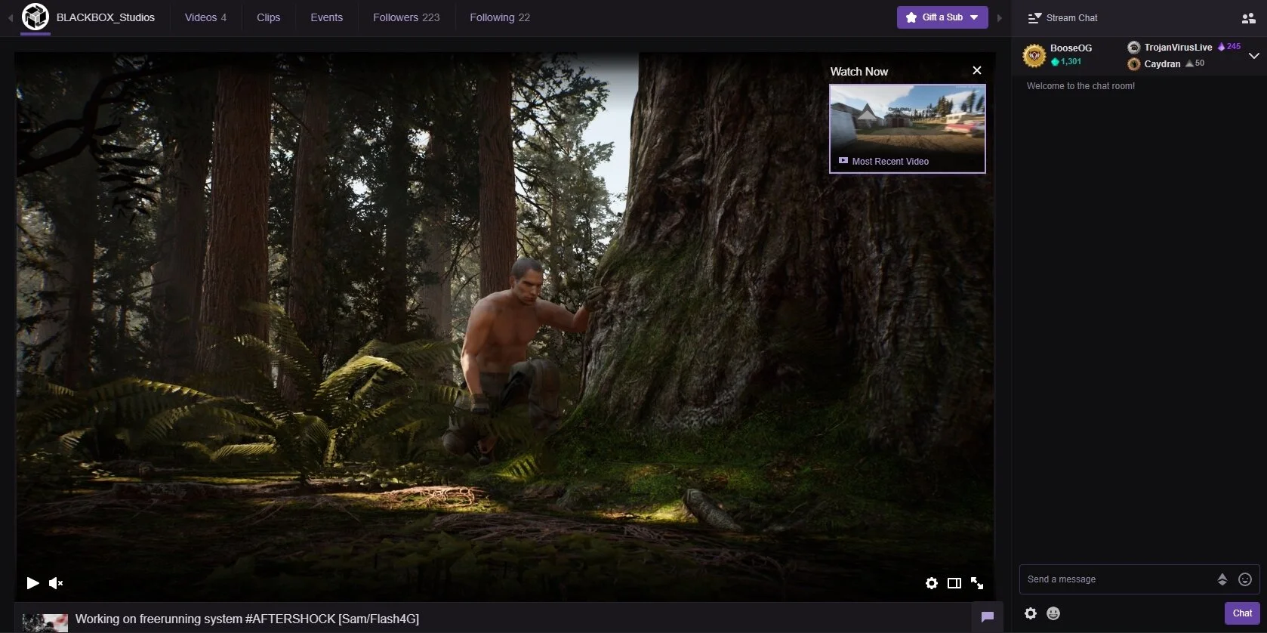
Task: Click TrojanVirusLive's 245 gift count
Action: 1229,47
